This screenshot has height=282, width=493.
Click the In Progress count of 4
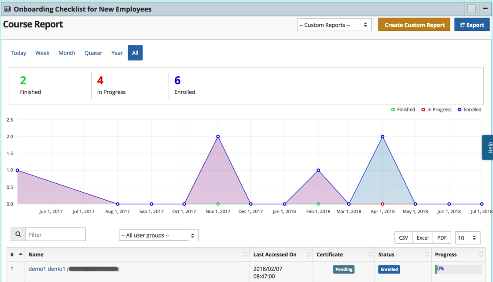(x=100, y=81)
